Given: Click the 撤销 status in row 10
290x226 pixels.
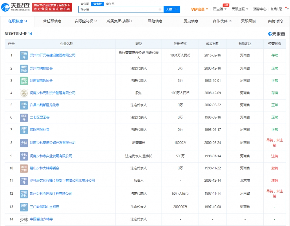Looking at the screenshot, I should (x=274, y=168).
